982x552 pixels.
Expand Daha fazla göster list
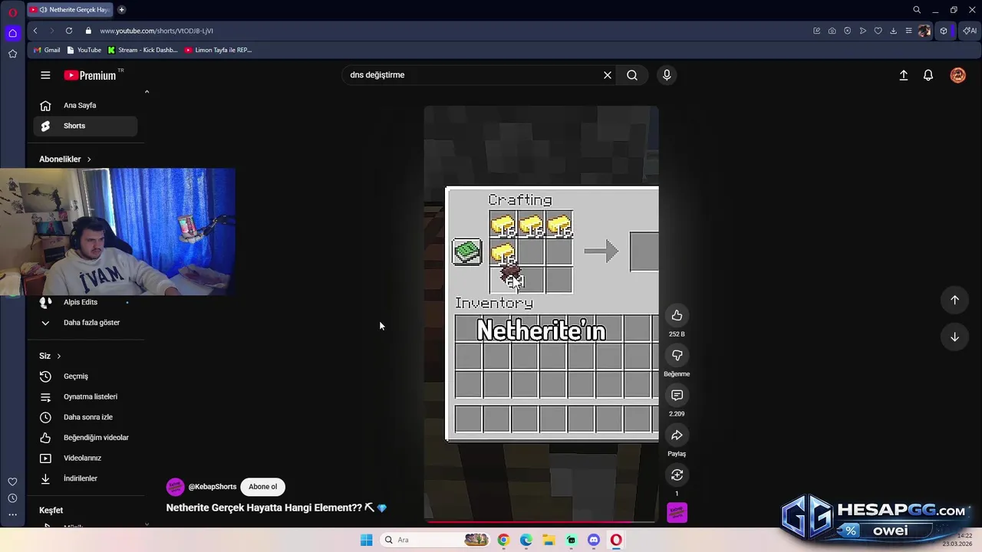click(85, 323)
